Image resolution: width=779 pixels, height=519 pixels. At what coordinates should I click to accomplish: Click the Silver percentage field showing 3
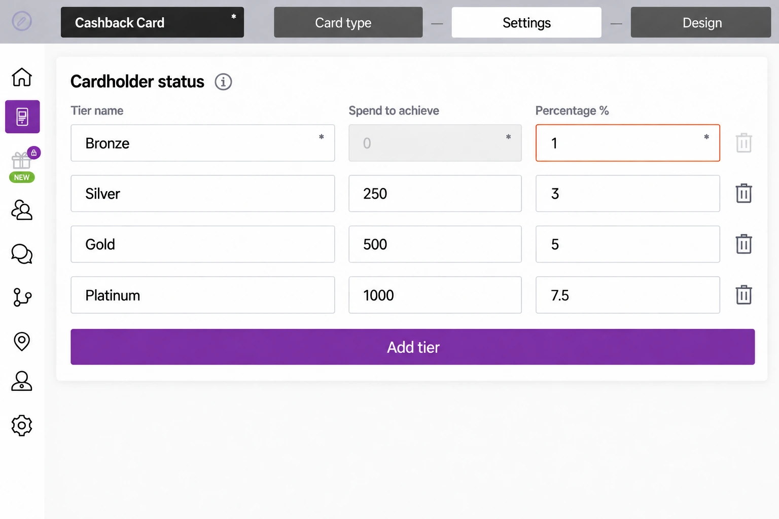click(628, 194)
